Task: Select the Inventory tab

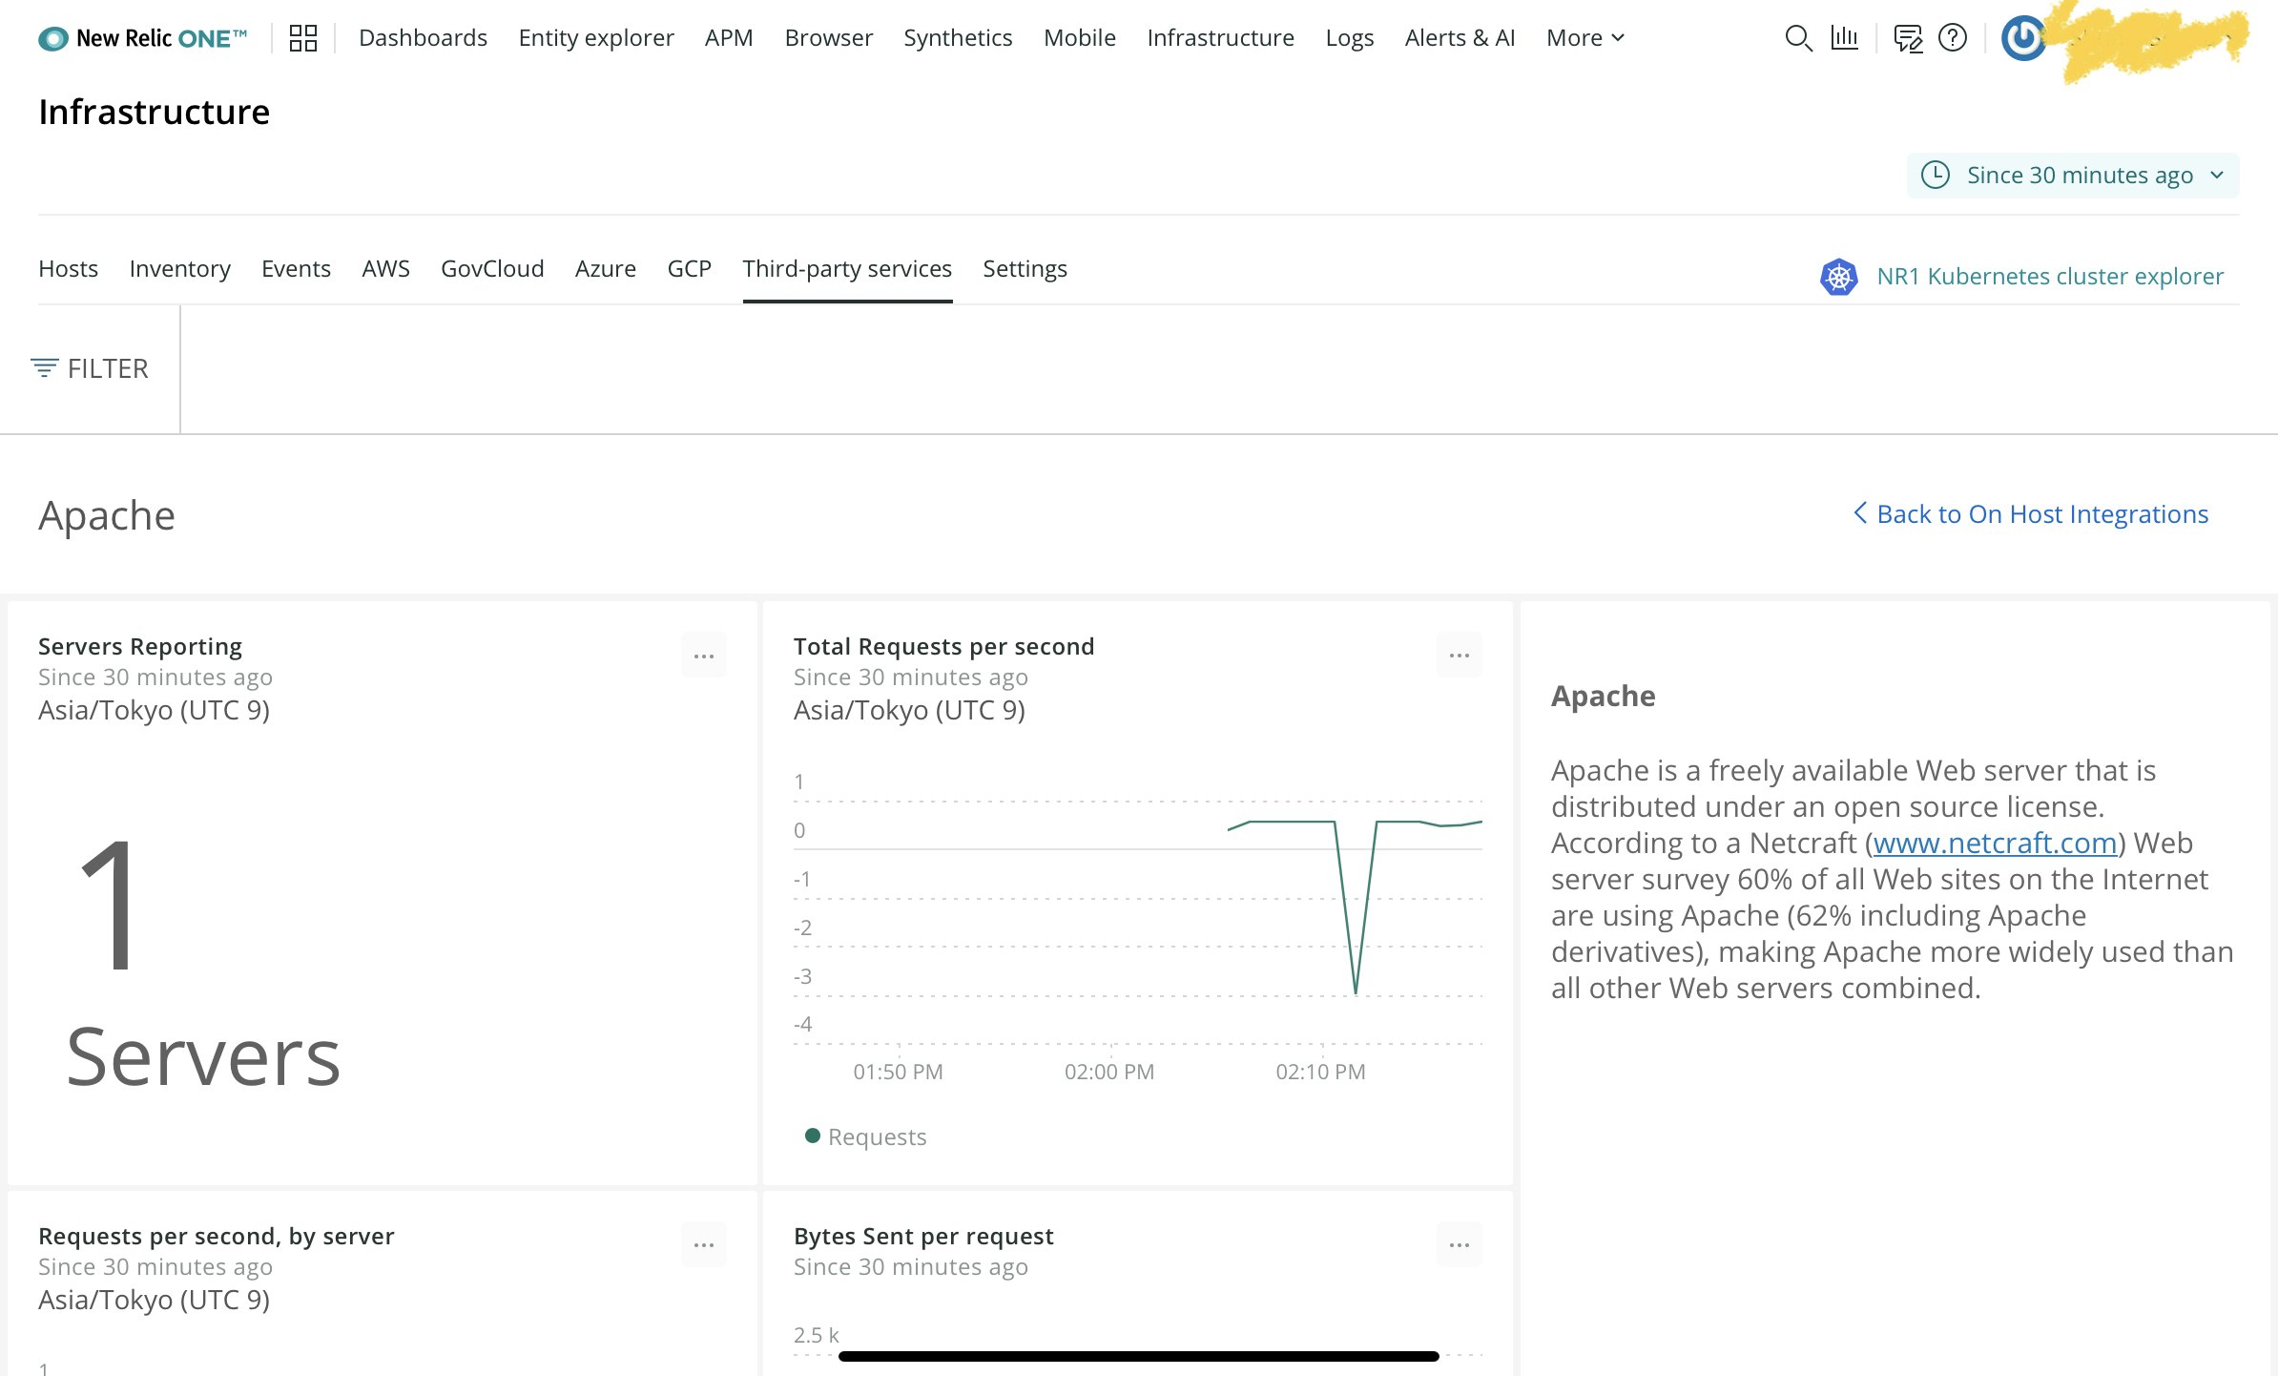Action: [179, 269]
